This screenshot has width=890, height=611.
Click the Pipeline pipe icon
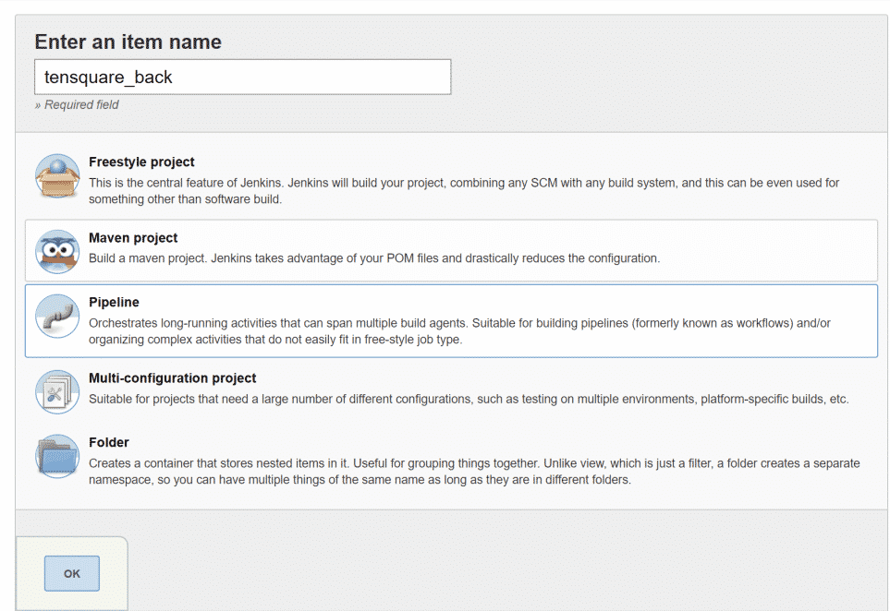pos(57,317)
